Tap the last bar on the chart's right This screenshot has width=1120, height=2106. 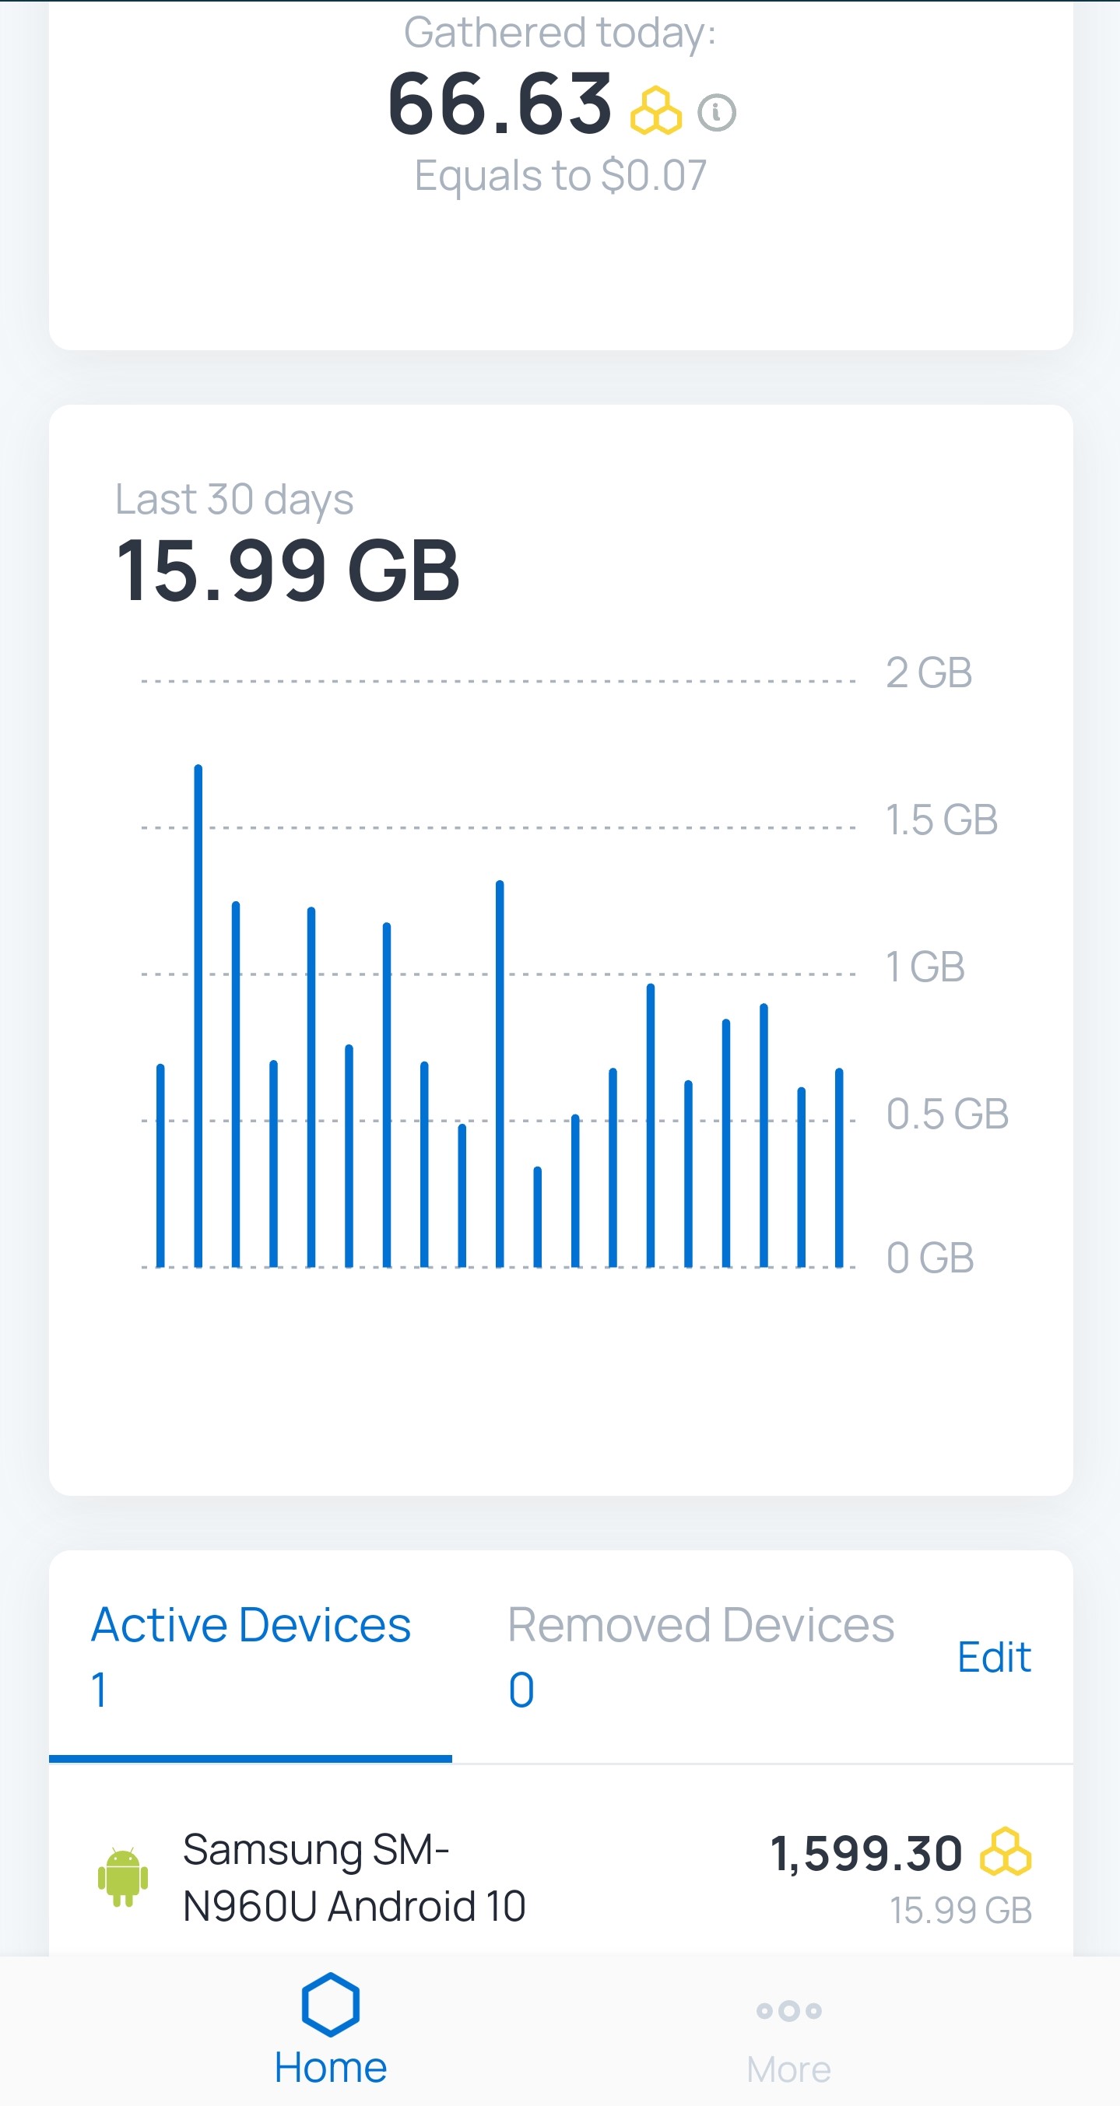(839, 1167)
